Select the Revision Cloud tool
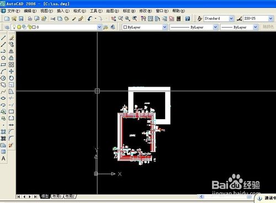The height and width of the screenshot is (203, 276). click(x=3, y=85)
